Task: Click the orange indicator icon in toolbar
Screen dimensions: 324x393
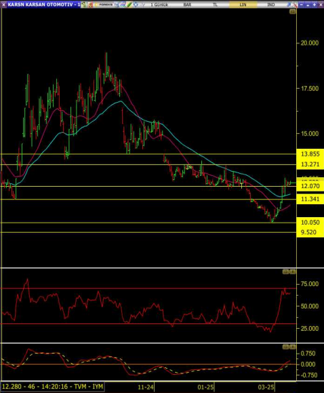Action: click(x=90, y=5)
